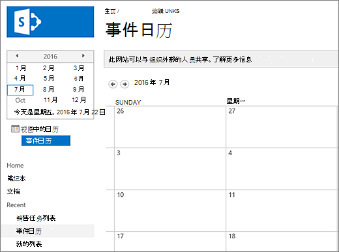The width and height of the screenshot is (339, 252).
Task: Select highlighted 事件日历 under calendars in view
Action: (x=46, y=141)
